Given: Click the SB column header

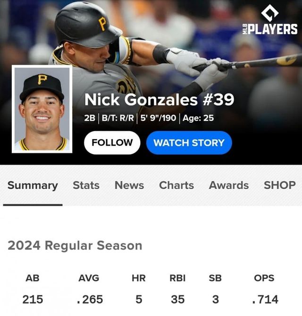Looking at the screenshot, I should (215, 278).
